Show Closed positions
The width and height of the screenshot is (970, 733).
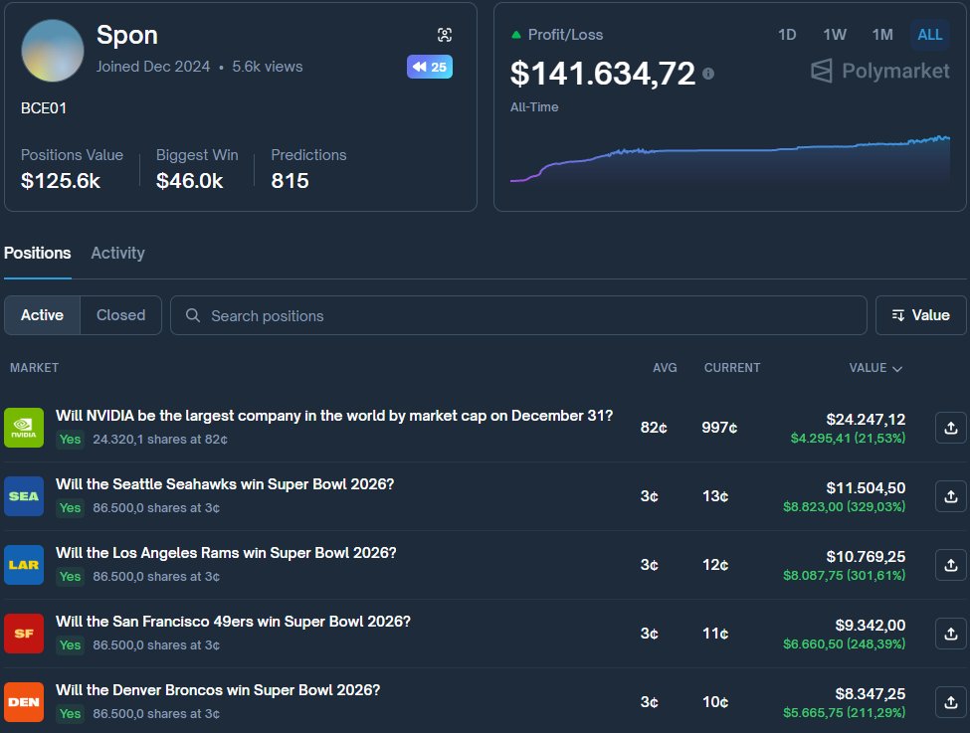click(x=120, y=315)
